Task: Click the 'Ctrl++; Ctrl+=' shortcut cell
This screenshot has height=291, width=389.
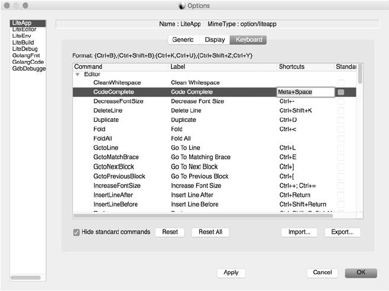Action: 297,186
